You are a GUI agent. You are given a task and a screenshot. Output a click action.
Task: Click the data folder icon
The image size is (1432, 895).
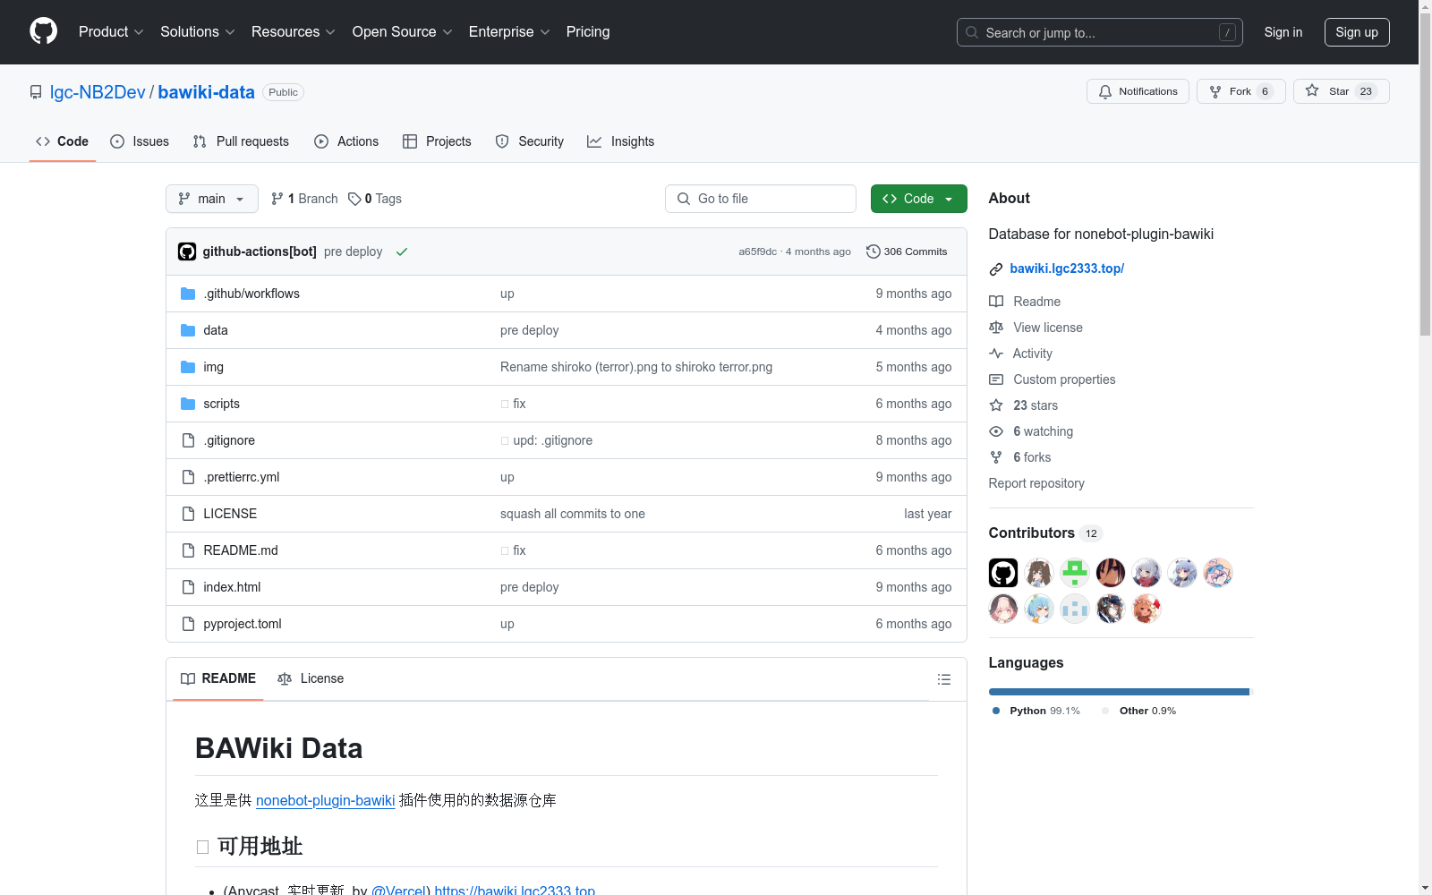coord(188,330)
